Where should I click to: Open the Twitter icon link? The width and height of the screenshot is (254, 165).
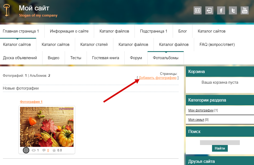coord(233,10)
